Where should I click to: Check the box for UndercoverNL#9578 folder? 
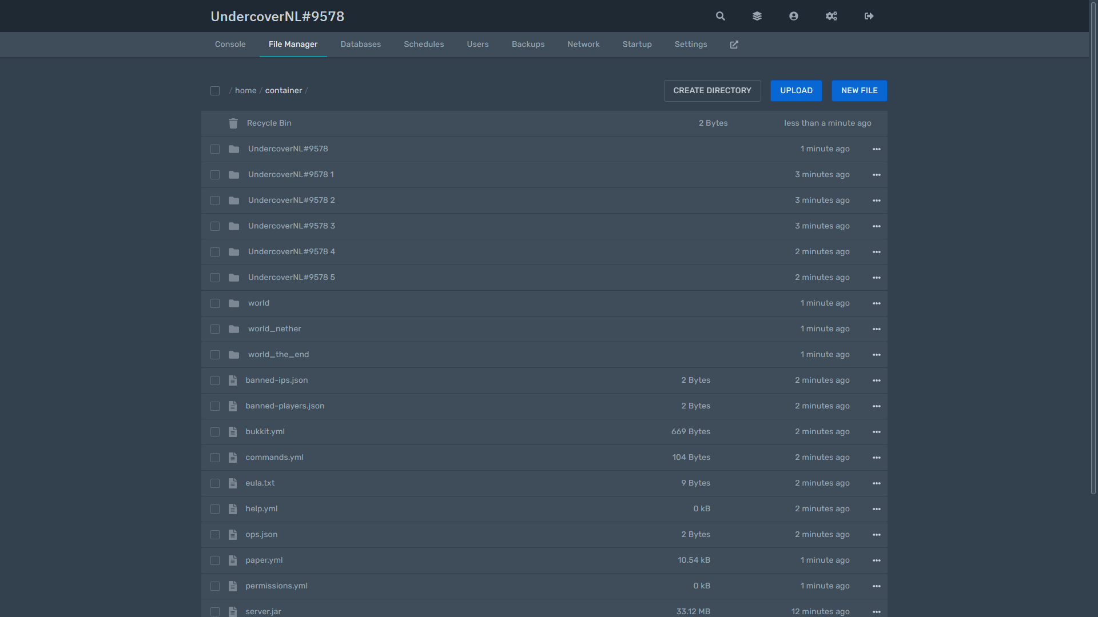pyautogui.click(x=215, y=149)
